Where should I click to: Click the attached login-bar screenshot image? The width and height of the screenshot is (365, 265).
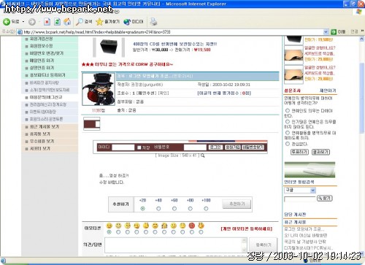click(x=180, y=147)
